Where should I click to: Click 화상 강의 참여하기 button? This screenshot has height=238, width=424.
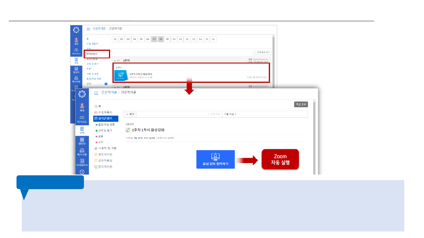216,159
